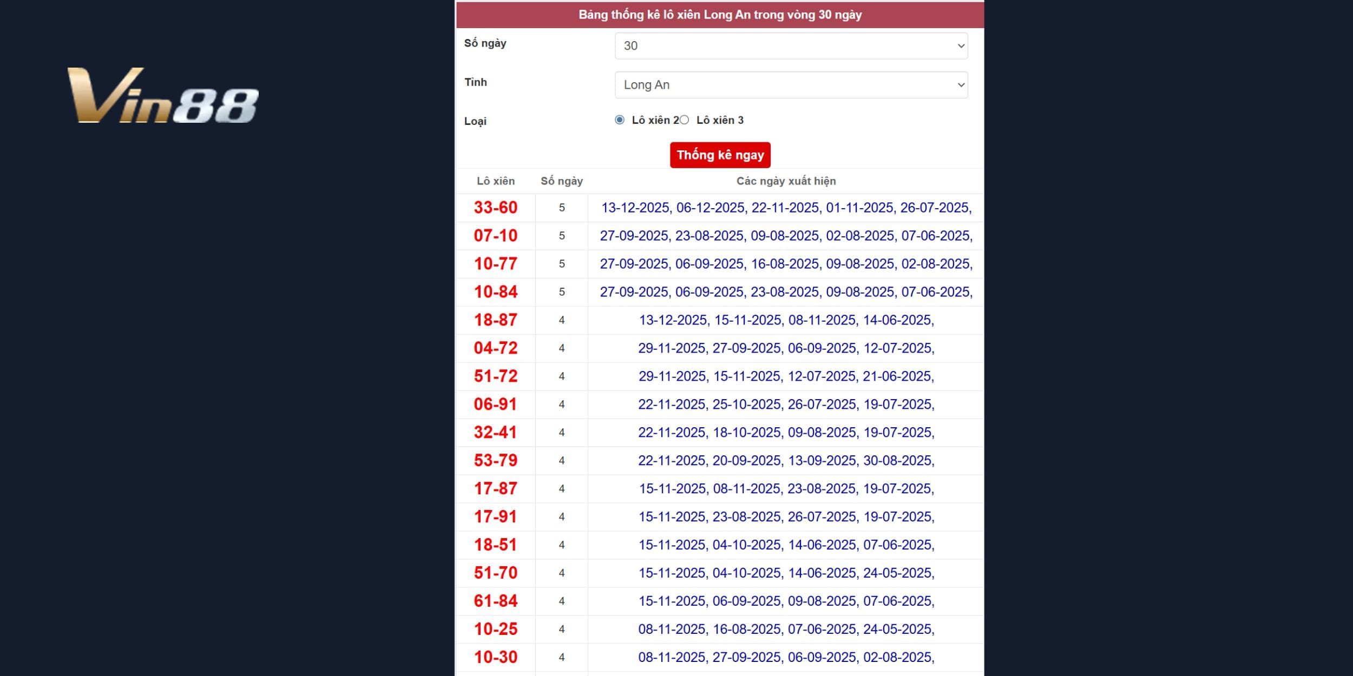Click the 33-60 lô xiên pair
1353x676 pixels.
495,208
